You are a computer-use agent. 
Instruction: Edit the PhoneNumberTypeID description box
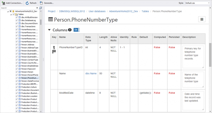[x=193, y=57]
